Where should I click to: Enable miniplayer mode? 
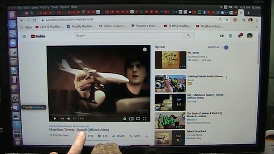[x=131, y=119]
